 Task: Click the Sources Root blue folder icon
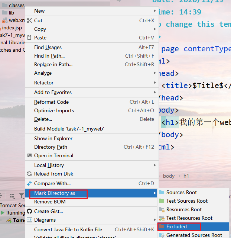[162, 192]
